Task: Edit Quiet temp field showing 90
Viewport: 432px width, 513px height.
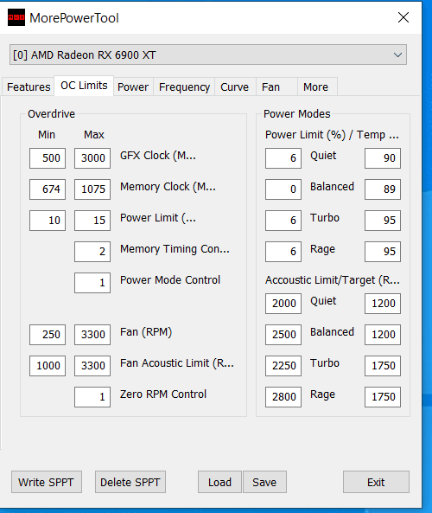Action: click(383, 158)
